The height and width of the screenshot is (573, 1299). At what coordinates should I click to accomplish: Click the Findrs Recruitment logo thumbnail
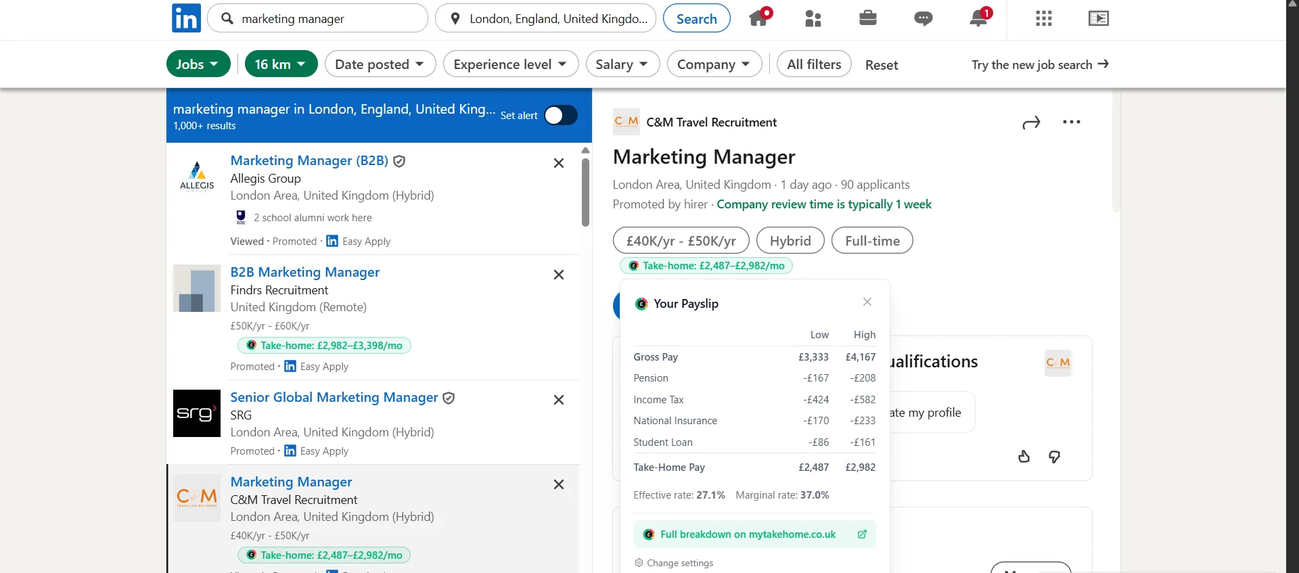197,288
